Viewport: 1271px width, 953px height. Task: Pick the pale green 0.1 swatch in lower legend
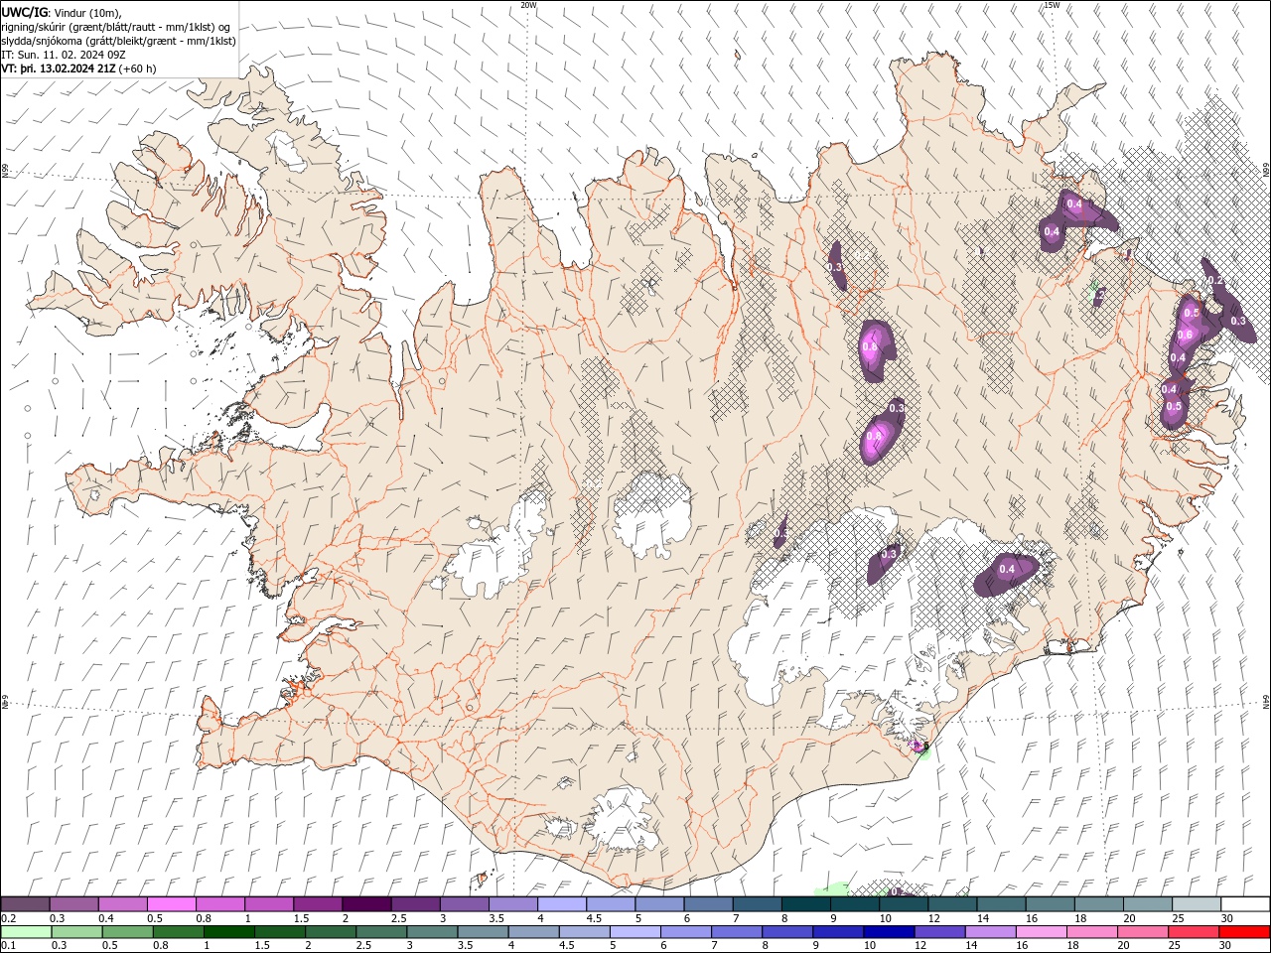click(x=25, y=932)
